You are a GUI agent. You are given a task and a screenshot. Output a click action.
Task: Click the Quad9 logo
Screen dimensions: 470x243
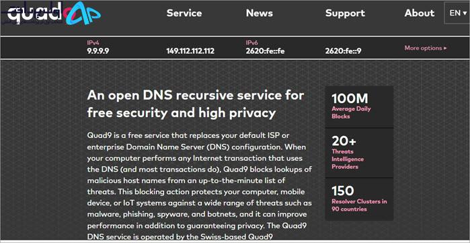click(x=54, y=13)
